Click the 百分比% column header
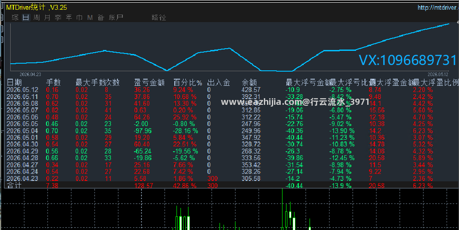 [x=188, y=83]
